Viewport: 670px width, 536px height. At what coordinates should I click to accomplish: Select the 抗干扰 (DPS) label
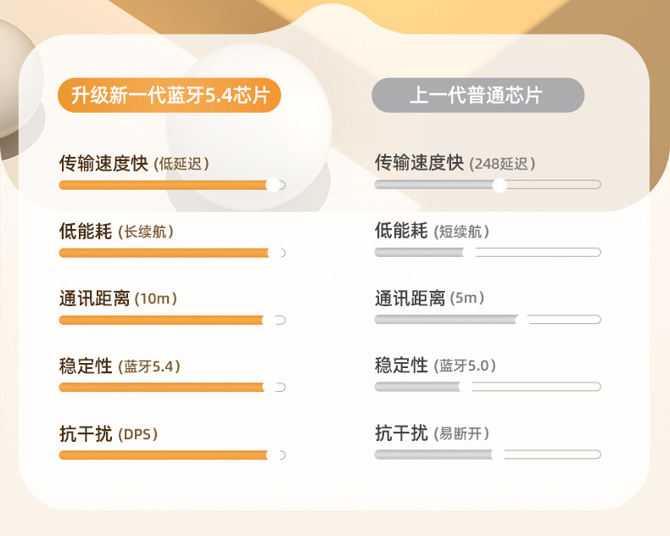click(x=109, y=433)
